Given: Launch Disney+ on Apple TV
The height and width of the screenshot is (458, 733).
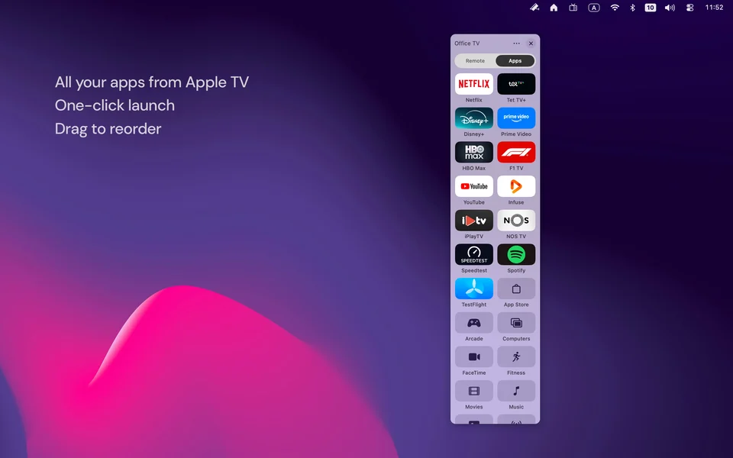Looking at the screenshot, I should pyautogui.click(x=474, y=118).
